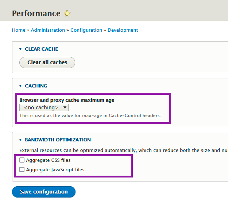Click the "Aggregate JavaScript files" label text
The height and width of the screenshot is (203, 228).
[55, 169]
